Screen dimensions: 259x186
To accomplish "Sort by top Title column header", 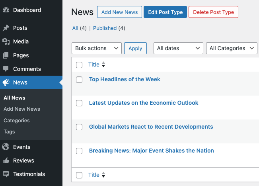I will [x=94, y=65].
